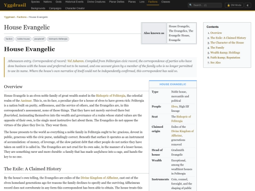Open Divine Kingdom of Alfheimr link in Exile paragraph
Image resolution: width=255 pixels, height=191 pixels.
click(x=99, y=178)
